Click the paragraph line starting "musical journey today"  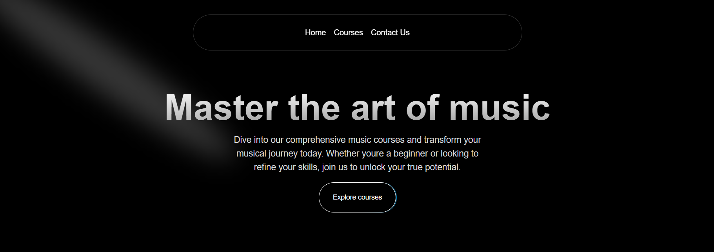[357, 153]
